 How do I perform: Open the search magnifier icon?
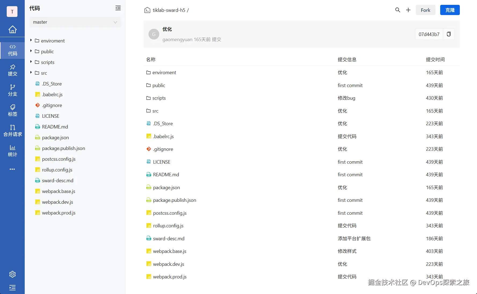point(398,10)
